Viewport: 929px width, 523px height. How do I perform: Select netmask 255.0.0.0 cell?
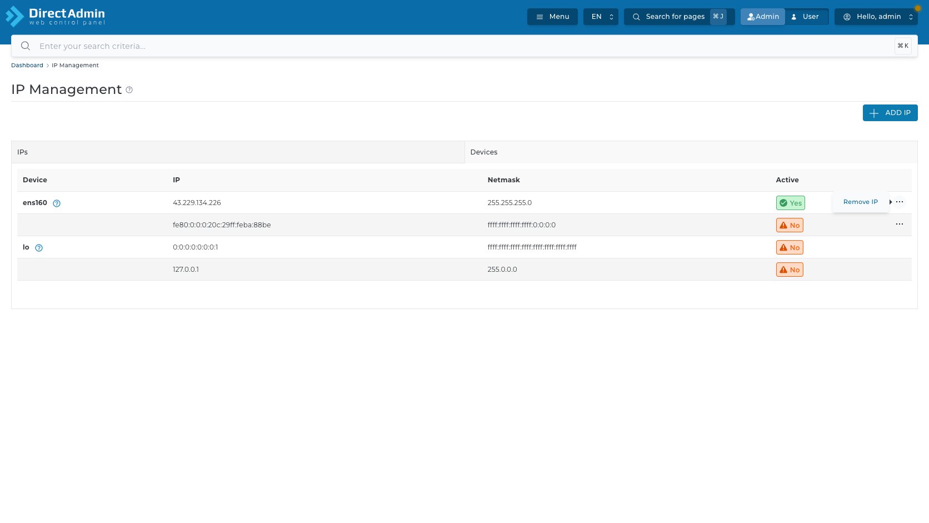tap(502, 270)
